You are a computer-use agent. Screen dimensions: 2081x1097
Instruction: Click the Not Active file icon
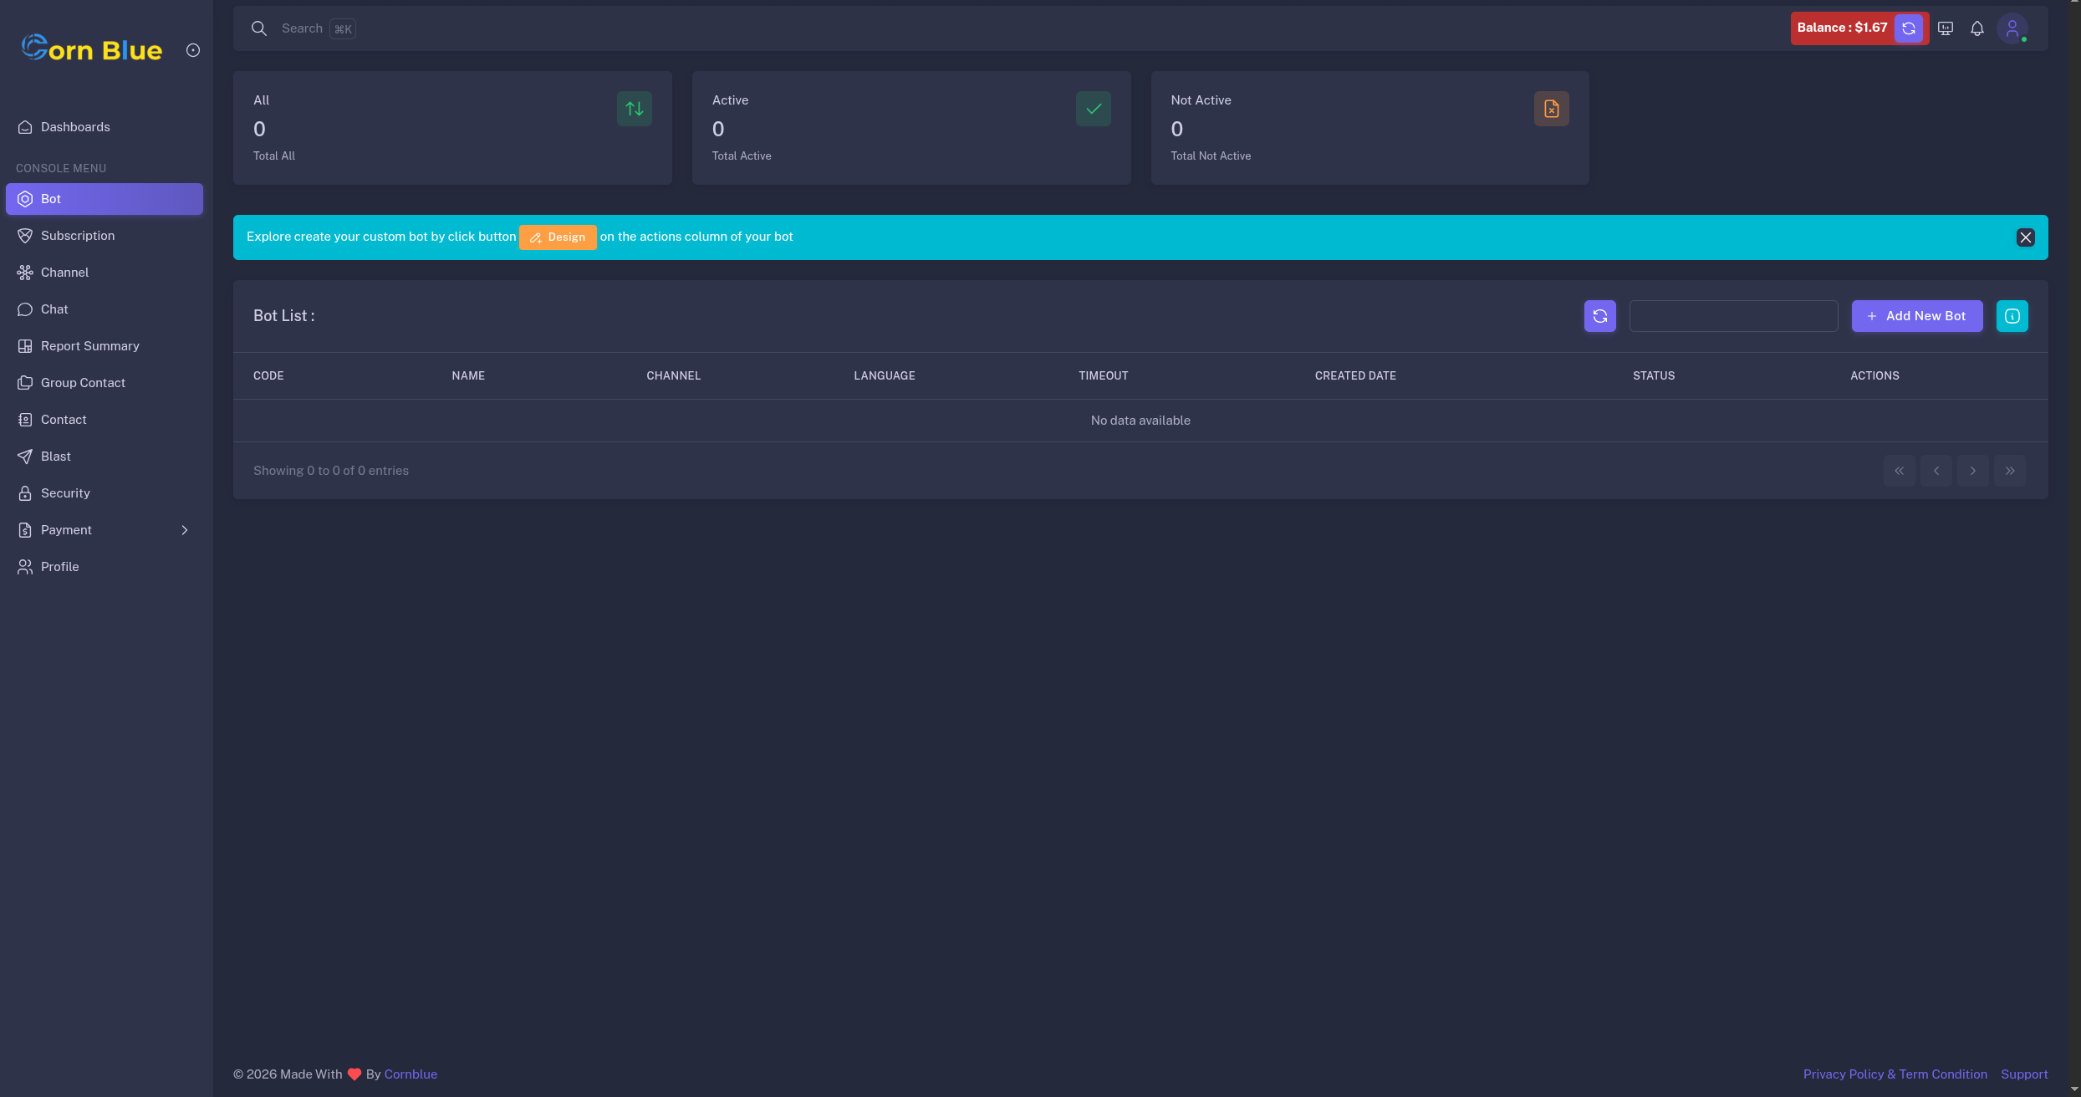coord(1551,109)
